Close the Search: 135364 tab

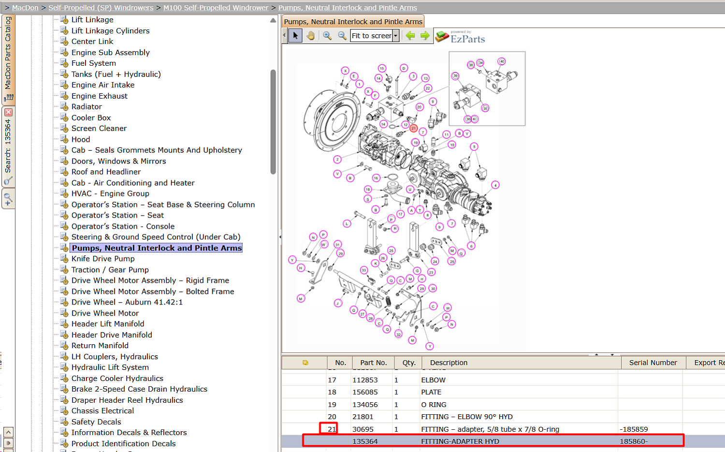coord(8,112)
